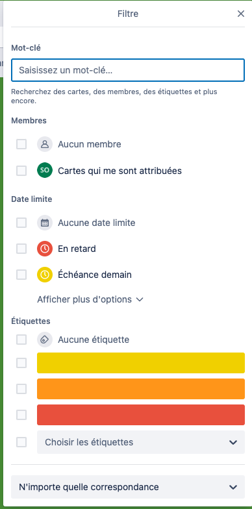Click the calendar icon for Aucune date limite
Viewport: 252px width, 509px height.
tap(45, 223)
